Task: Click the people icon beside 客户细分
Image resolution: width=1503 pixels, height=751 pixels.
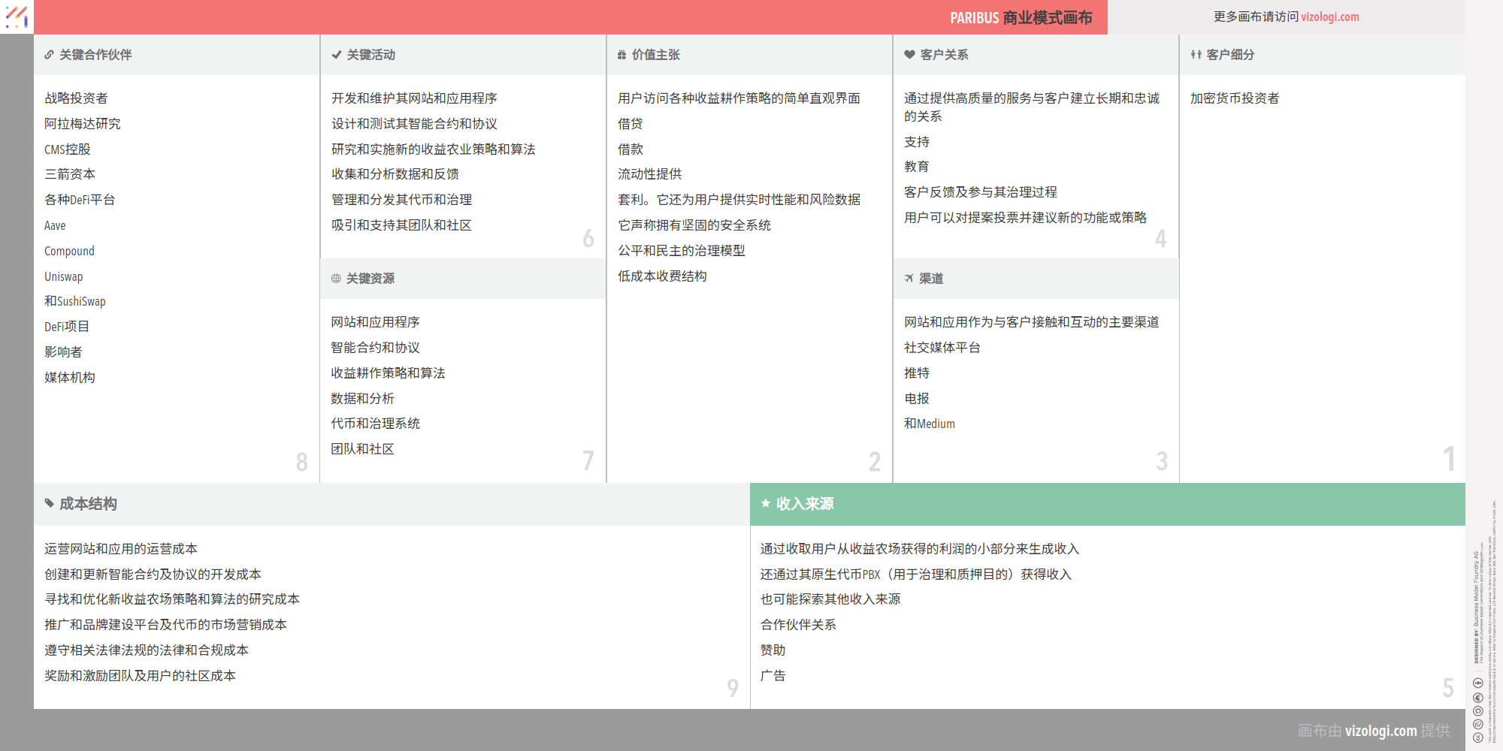Action: pyautogui.click(x=1196, y=55)
